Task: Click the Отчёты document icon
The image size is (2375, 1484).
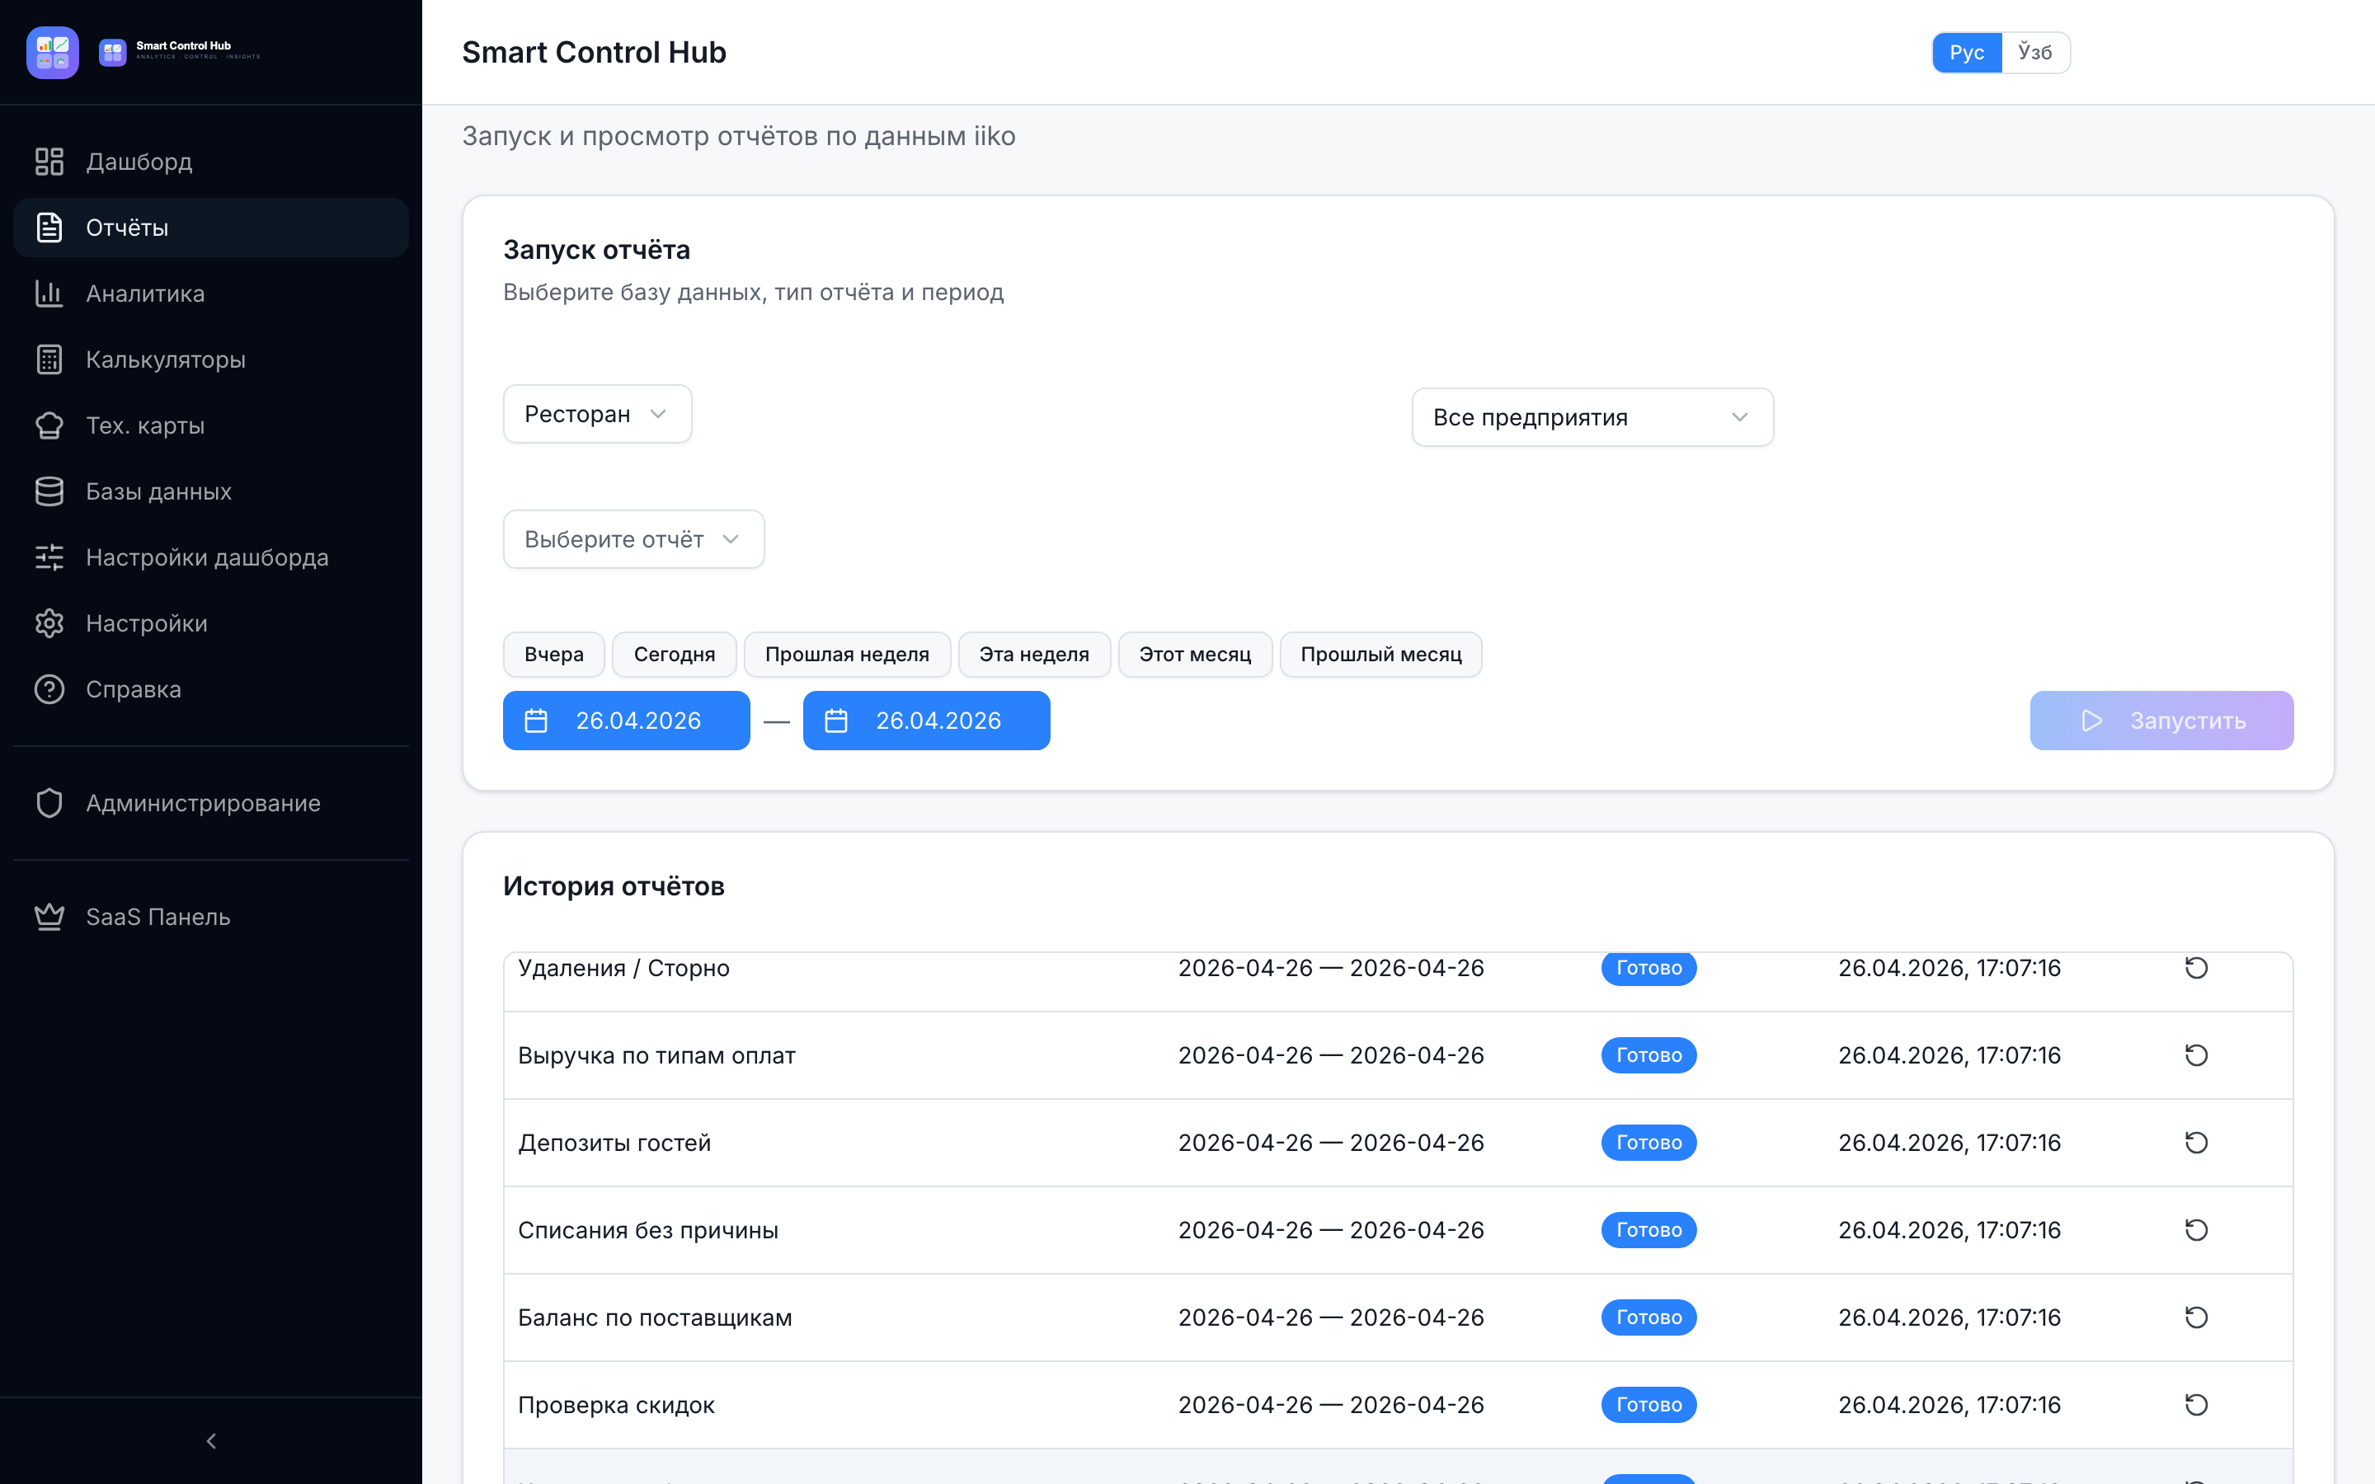Action: [49, 228]
